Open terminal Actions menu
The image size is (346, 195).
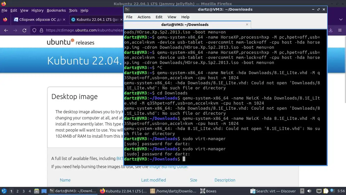[144, 17]
